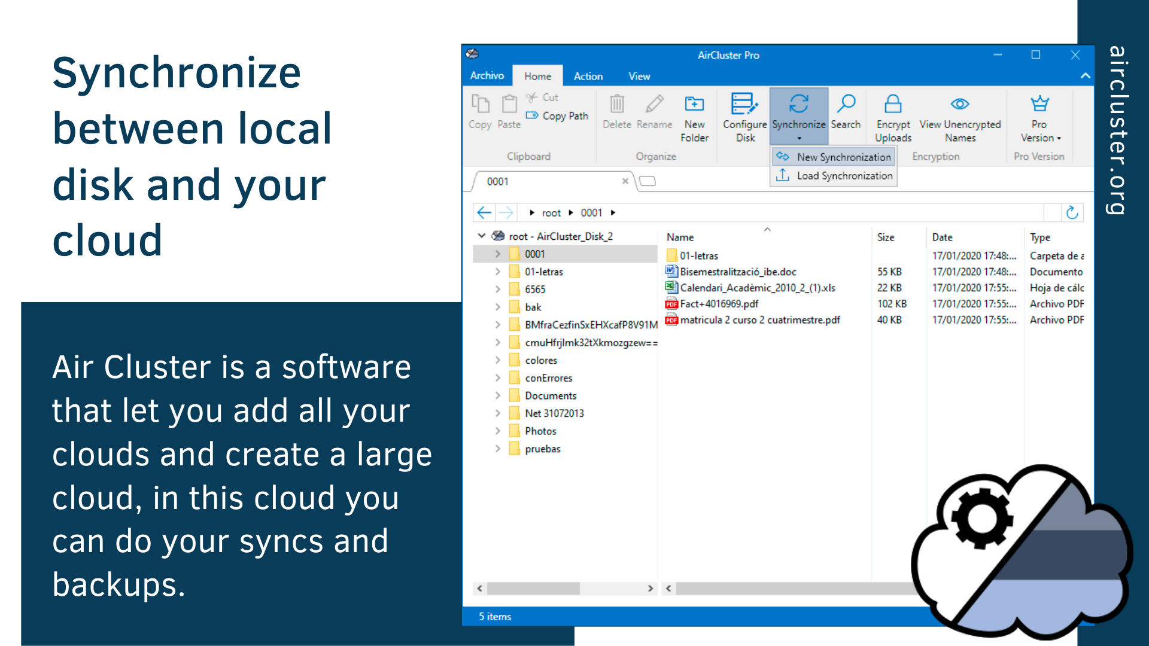1149x646 pixels.
Task: Open the Archivo menu
Action: [487, 76]
